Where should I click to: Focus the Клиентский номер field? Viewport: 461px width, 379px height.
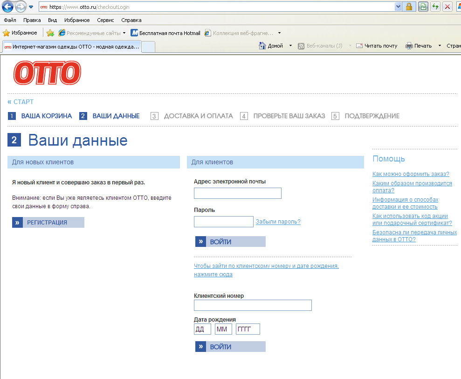[253, 305]
